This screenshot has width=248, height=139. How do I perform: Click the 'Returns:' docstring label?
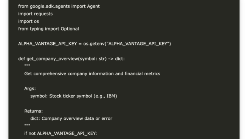point(34,111)
